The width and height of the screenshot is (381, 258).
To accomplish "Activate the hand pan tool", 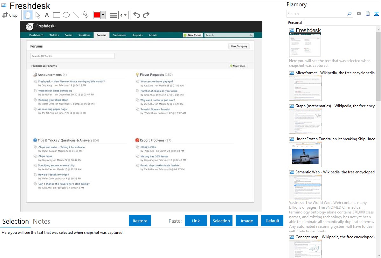I will pos(28,15).
